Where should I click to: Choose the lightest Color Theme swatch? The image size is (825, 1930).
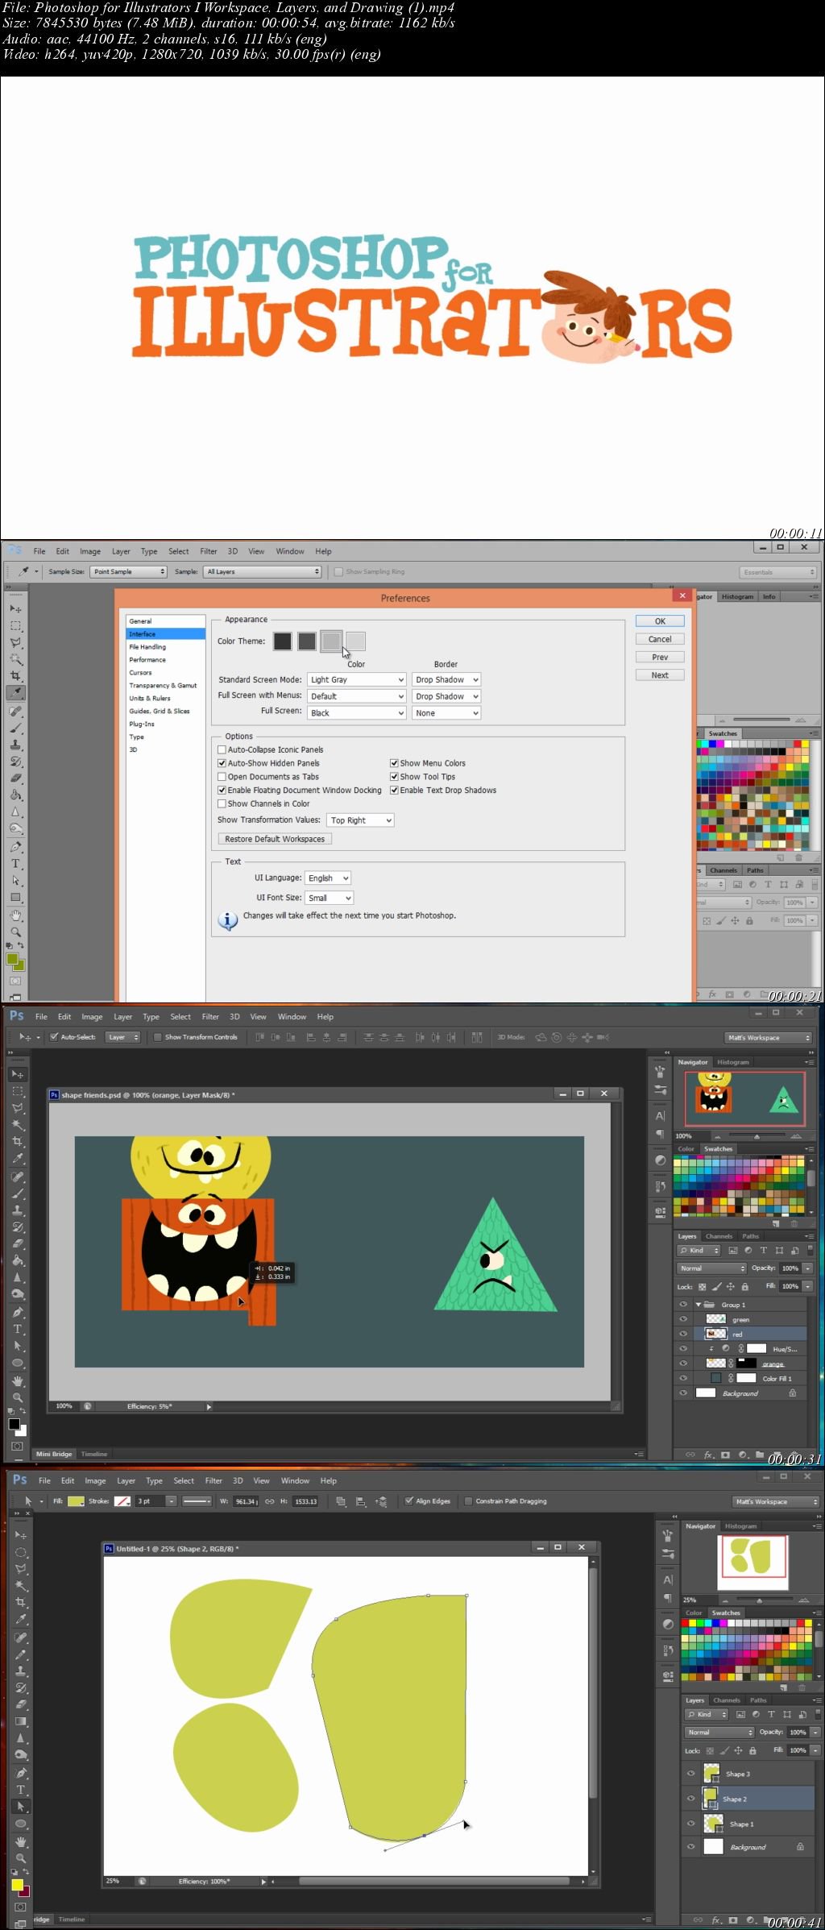[x=355, y=641]
